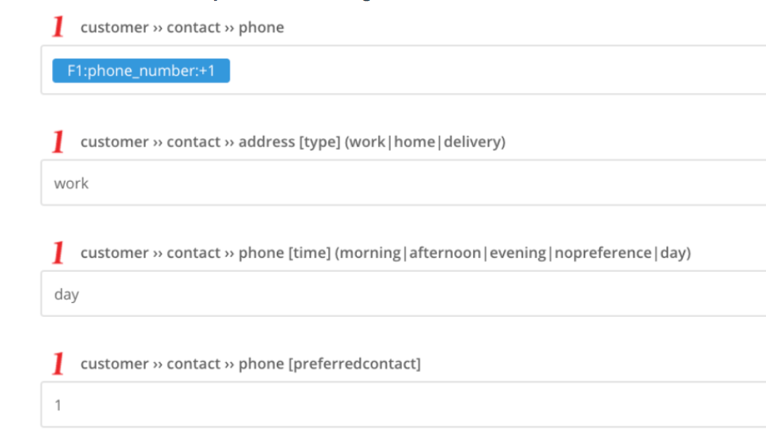Viewport: 766px width, 448px height.
Task: Click "morning" in the phone time options
Action: (370, 253)
